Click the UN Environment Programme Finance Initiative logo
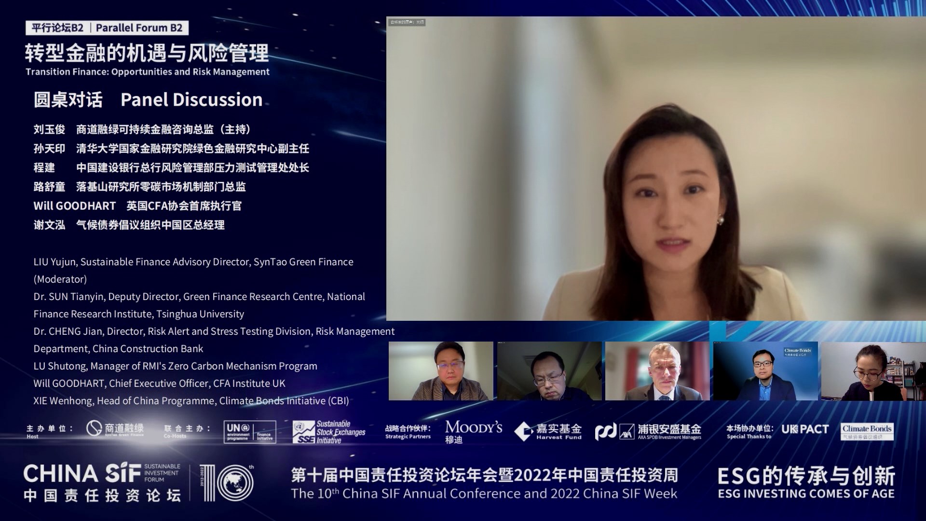This screenshot has height=521, width=926. point(250,431)
